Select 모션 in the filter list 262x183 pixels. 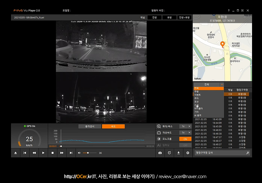[209, 102]
